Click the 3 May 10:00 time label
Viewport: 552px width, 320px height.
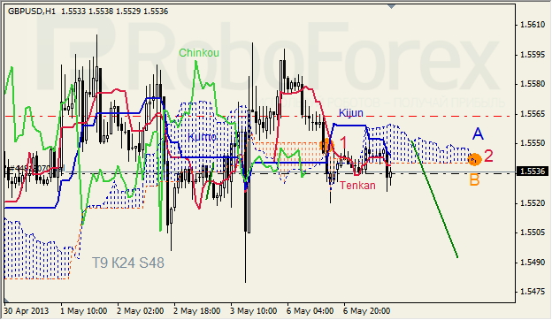254,311
